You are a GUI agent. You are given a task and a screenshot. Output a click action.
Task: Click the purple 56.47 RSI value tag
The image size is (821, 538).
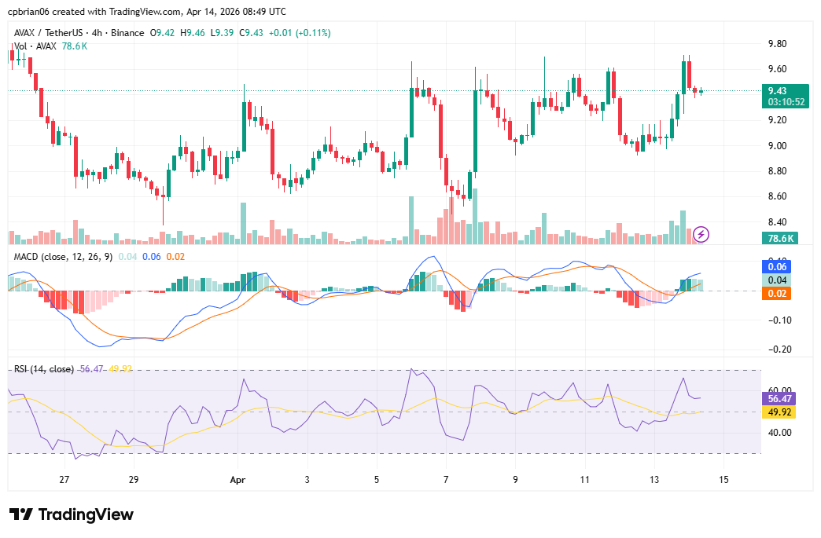pos(779,398)
